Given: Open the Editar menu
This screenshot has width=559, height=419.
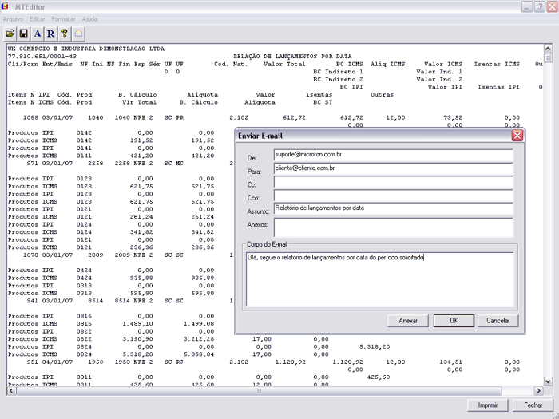Looking at the screenshot, I should pos(37,18).
